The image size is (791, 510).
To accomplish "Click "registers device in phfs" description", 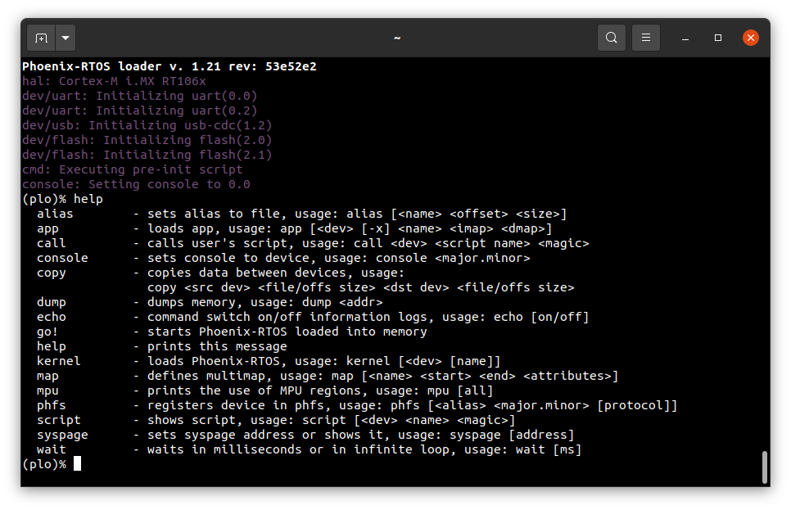I will (239, 405).
